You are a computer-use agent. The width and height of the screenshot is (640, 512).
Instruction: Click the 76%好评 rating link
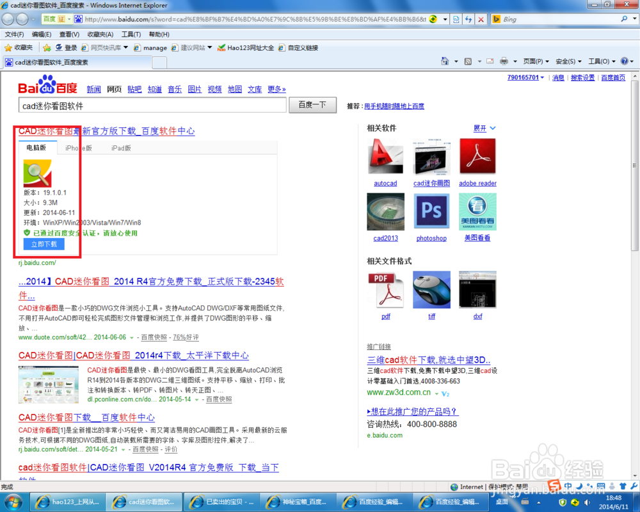point(186,337)
